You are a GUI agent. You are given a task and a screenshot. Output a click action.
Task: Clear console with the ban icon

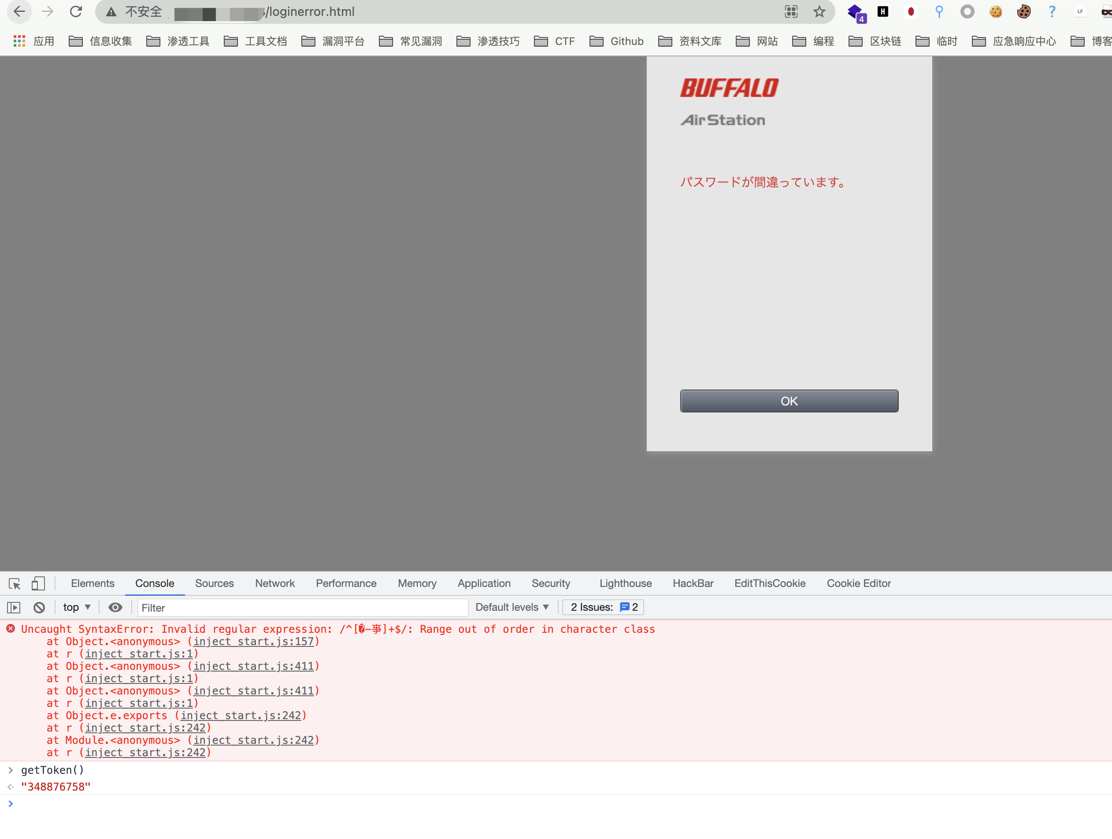click(x=39, y=608)
